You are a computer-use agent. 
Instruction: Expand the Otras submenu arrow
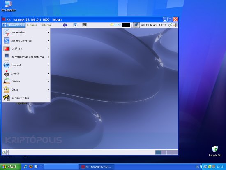click(48, 90)
